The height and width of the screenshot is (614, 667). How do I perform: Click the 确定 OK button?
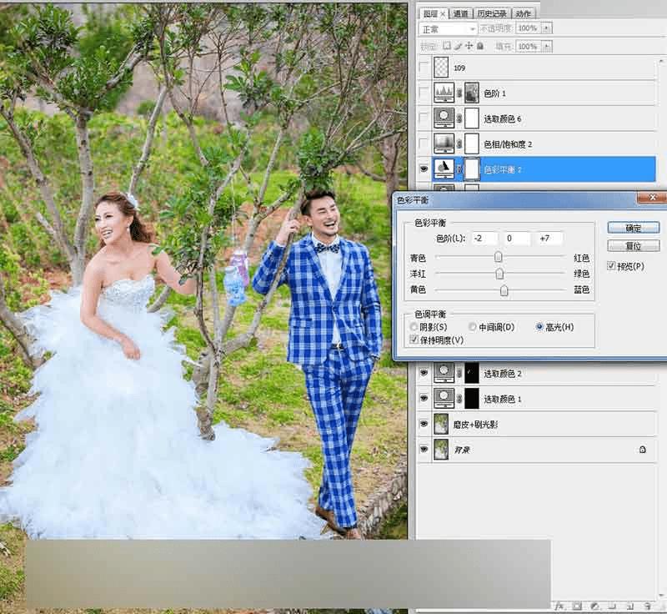point(634,228)
